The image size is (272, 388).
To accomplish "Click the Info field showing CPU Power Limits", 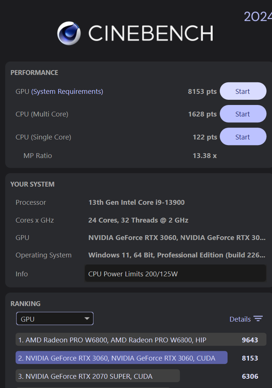I will (x=175, y=273).
